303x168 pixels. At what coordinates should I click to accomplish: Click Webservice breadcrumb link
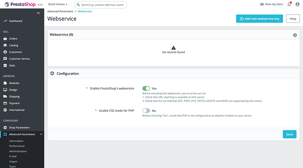pyautogui.click(x=85, y=11)
